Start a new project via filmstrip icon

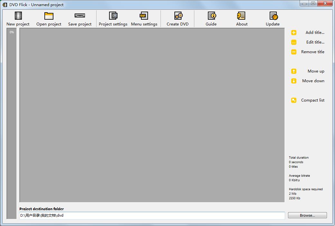pyautogui.click(x=18, y=15)
